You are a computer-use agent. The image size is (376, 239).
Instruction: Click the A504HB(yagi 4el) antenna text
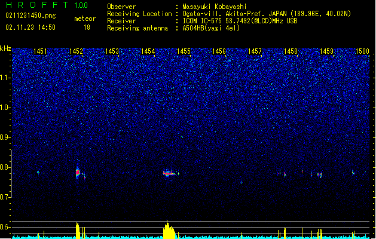211,28
